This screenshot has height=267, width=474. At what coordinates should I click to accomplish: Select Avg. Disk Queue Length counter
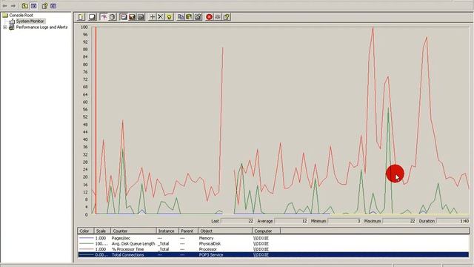[x=273, y=244]
